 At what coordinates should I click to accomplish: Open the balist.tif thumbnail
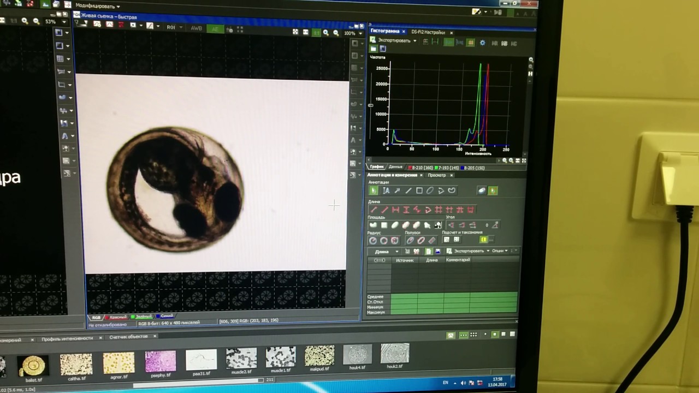(33, 366)
